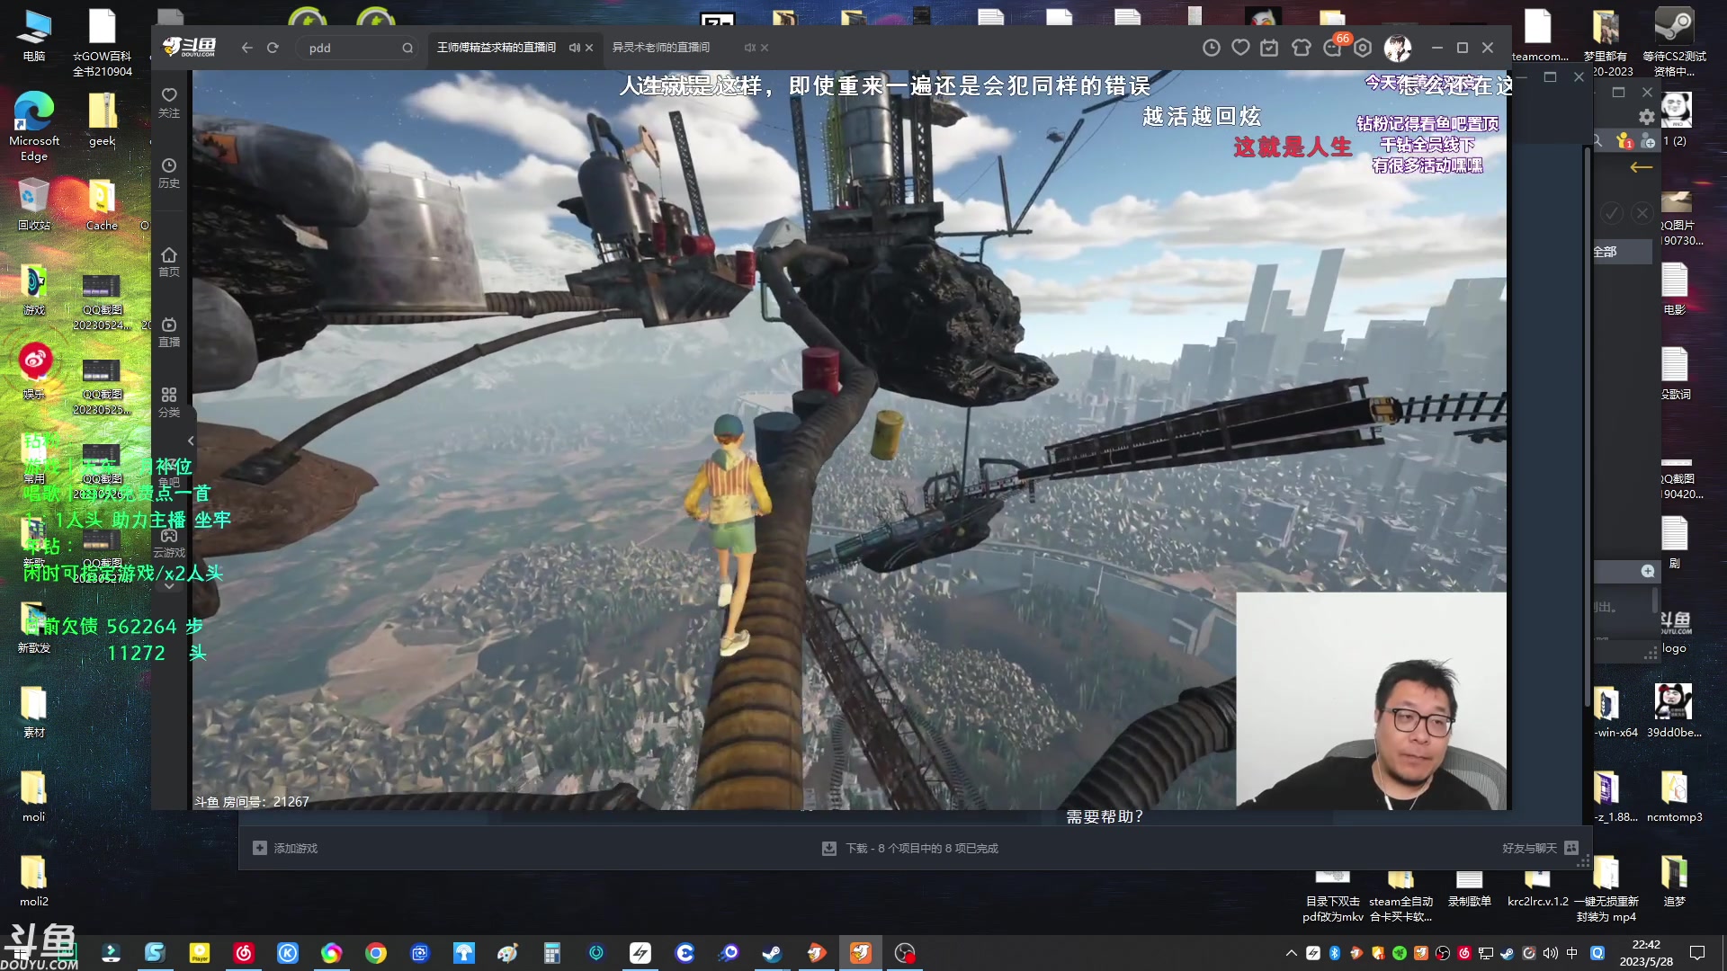Mute the 王师傅精益求精的直播间 tab audio
The image size is (1727, 971).
tap(574, 48)
